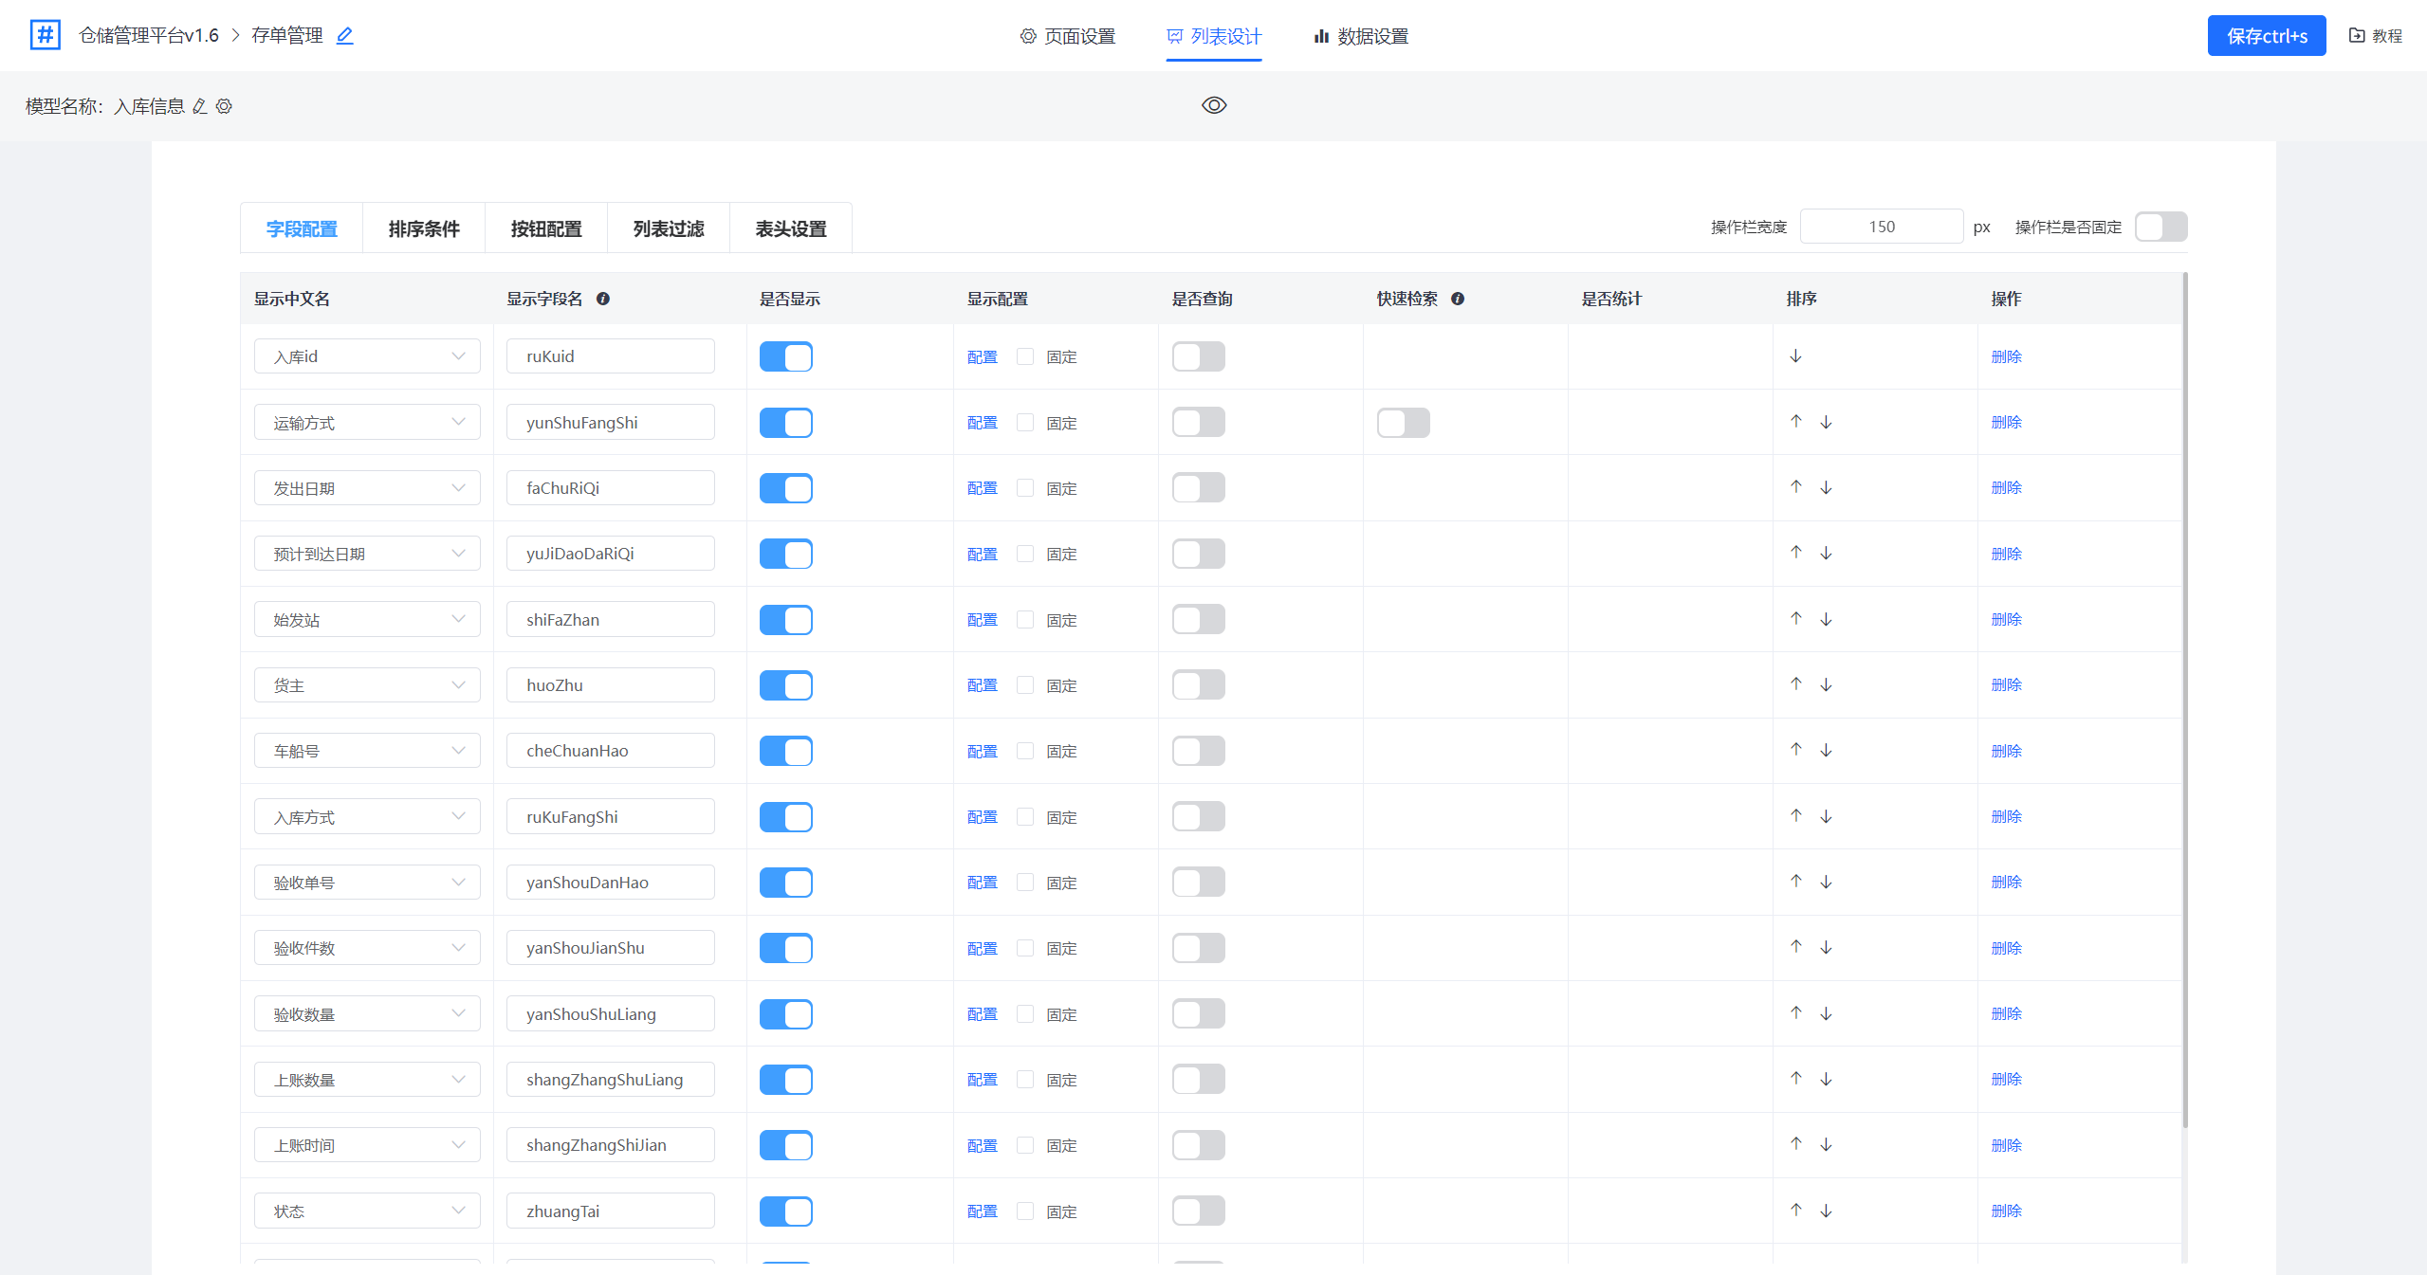The width and height of the screenshot is (2427, 1275).
Task: Move 运输方式 row down
Action: (1826, 422)
